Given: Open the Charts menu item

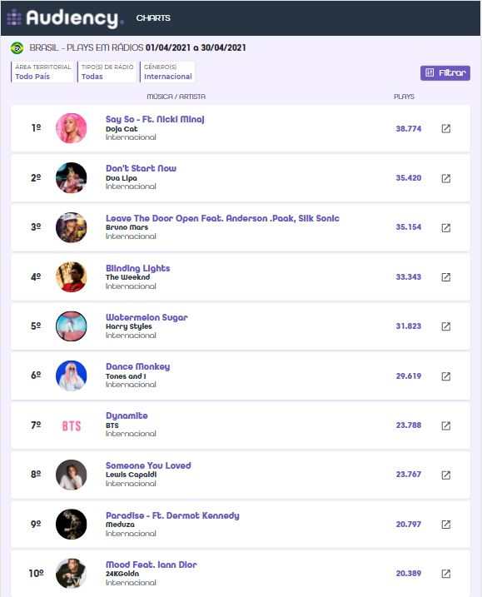Looking at the screenshot, I should pyautogui.click(x=153, y=17).
